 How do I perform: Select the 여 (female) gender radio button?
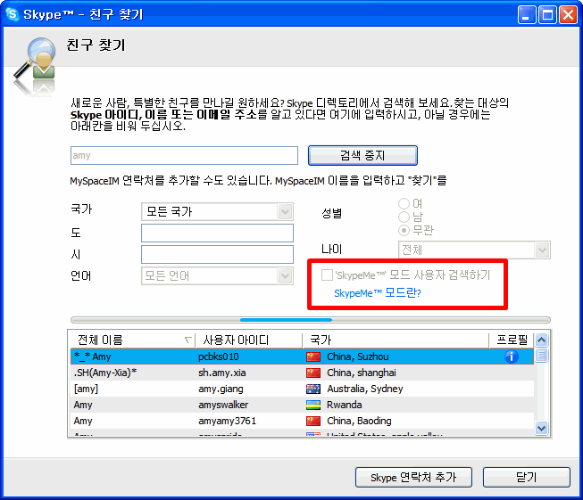pos(404,203)
